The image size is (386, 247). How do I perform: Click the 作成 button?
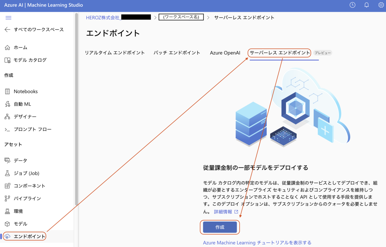pyautogui.click(x=220, y=227)
